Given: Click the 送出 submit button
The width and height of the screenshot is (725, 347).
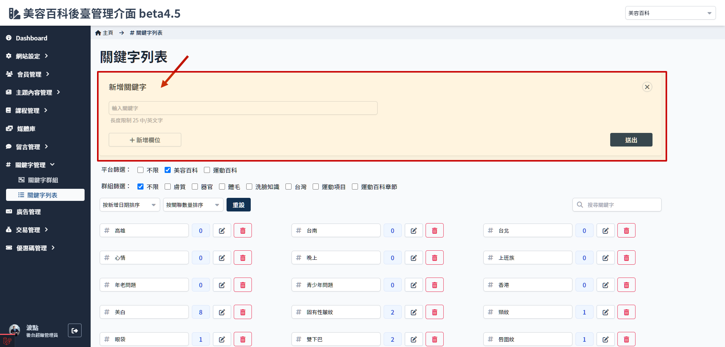Looking at the screenshot, I should pos(631,140).
